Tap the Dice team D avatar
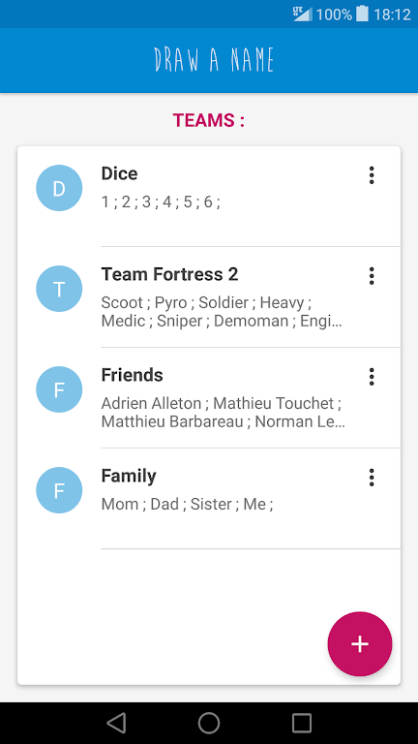Image resolution: width=418 pixels, height=744 pixels. coord(59,188)
